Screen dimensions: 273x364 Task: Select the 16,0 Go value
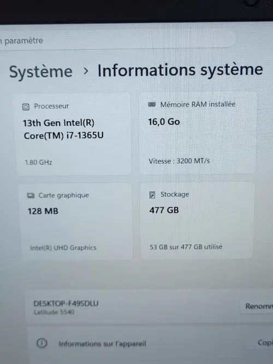point(164,122)
